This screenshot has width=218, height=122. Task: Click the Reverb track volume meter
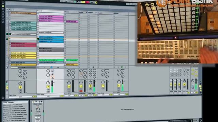pyautogui.click(x=123, y=85)
